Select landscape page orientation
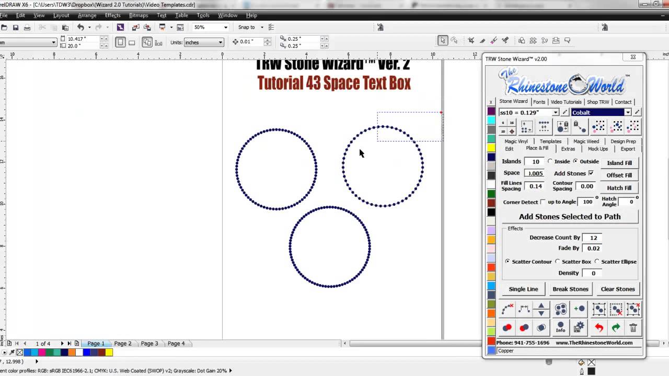 pos(132,42)
